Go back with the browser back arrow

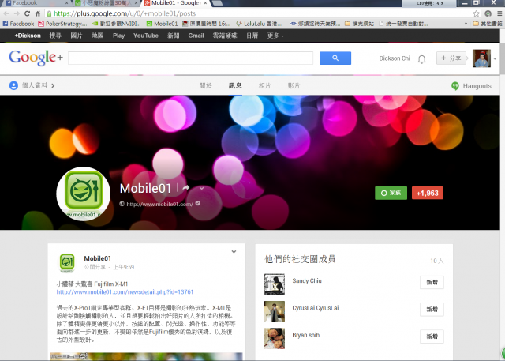tap(6, 13)
